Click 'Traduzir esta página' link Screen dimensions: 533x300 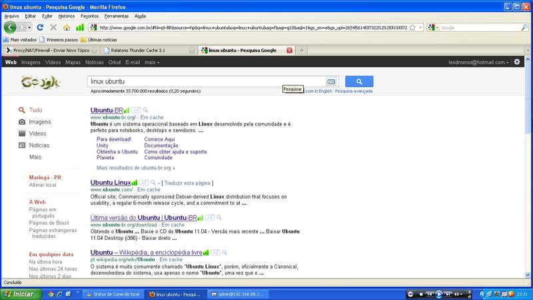click(x=187, y=183)
